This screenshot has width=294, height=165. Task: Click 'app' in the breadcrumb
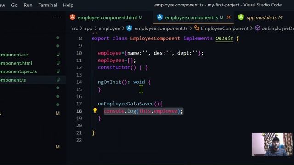(x=88, y=28)
